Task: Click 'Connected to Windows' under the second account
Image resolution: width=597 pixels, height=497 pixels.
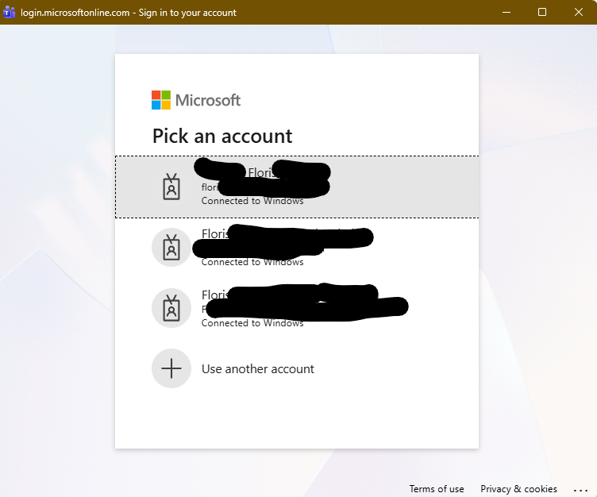Action: tap(252, 262)
